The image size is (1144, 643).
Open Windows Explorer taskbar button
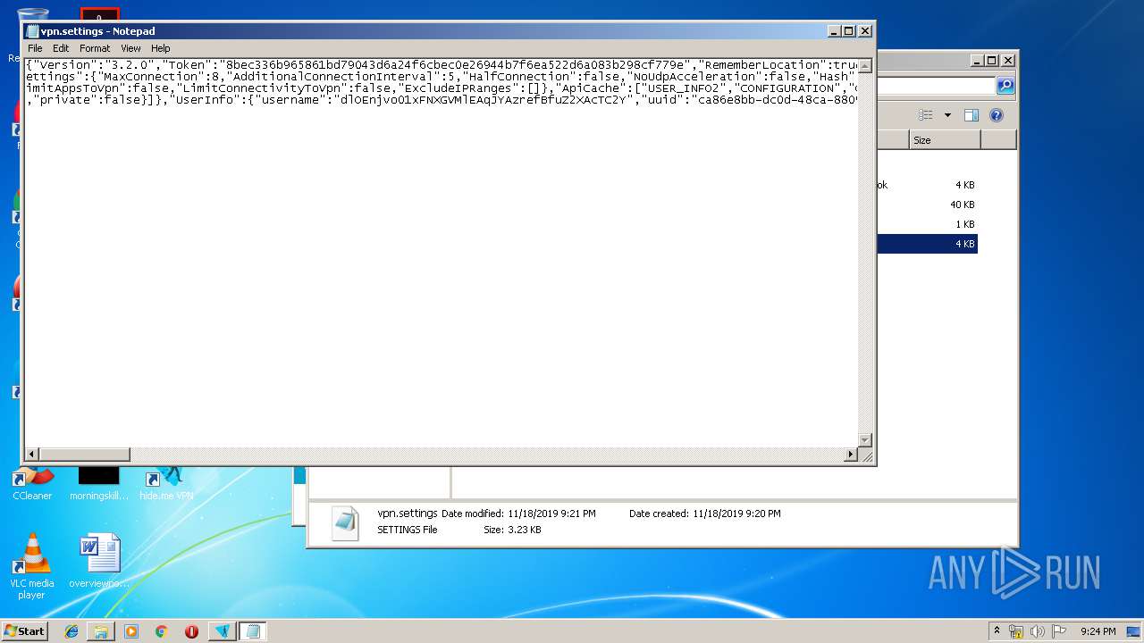[x=101, y=630]
